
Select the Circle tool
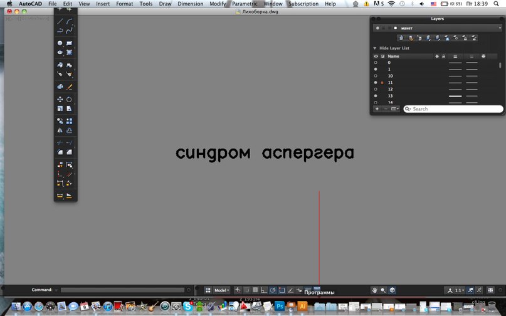[60, 43]
